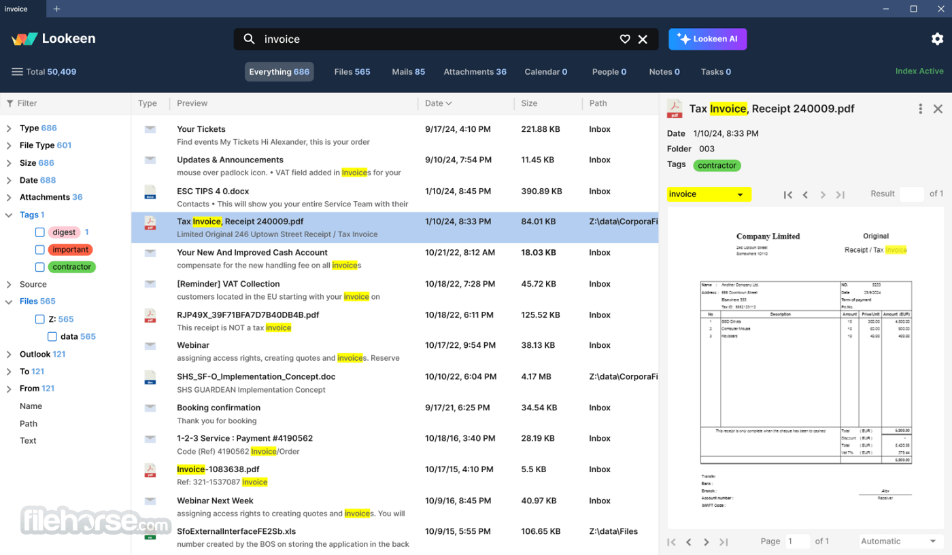952x555 pixels.
Task: Expand the File Type filter
Action: pyautogui.click(x=9, y=145)
